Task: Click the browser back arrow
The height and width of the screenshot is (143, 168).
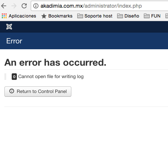Action: pyautogui.click(x=4, y=6)
